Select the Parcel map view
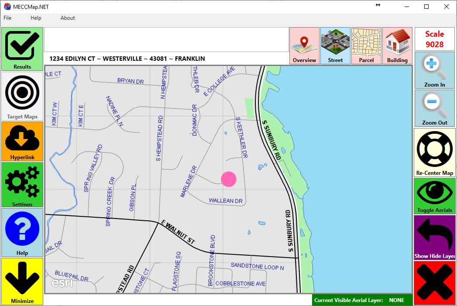 point(366,46)
